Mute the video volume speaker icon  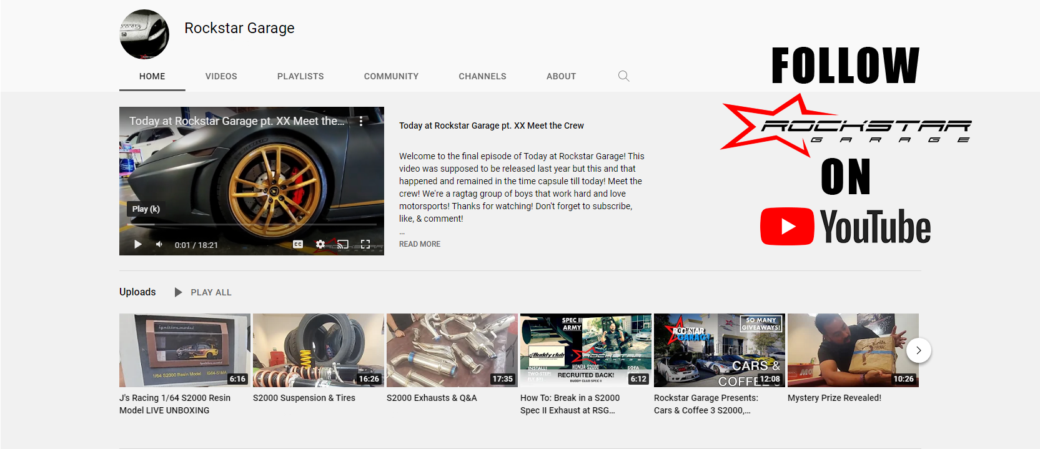pyautogui.click(x=159, y=244)
